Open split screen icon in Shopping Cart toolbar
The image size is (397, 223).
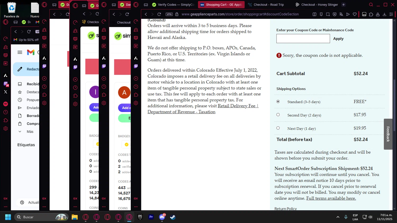click(x=314, y=14)
